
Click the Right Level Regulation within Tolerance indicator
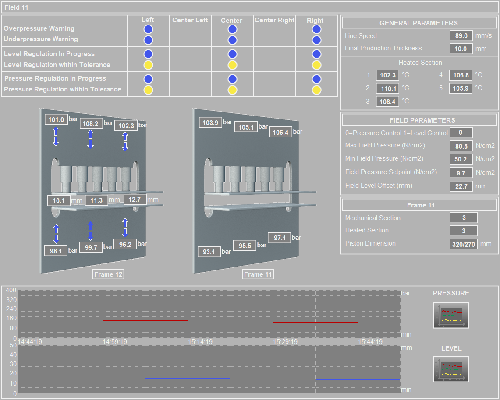316,65
